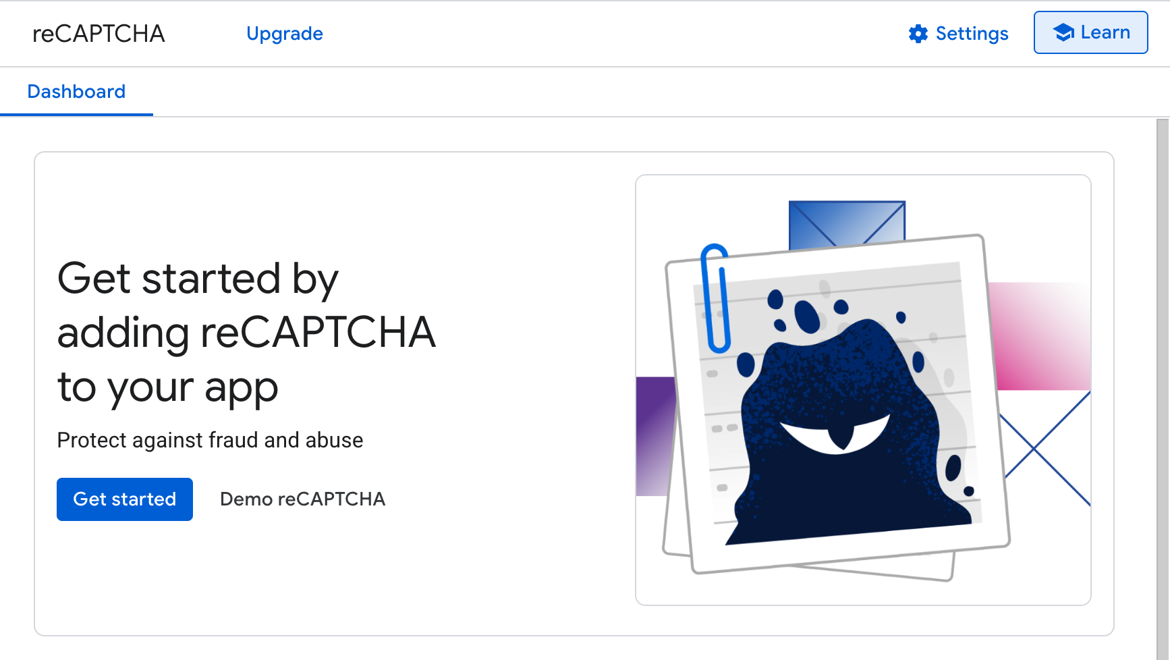Viewport: 1170px width, 660px height.
Task: Click the vertical scrollbar on the right
Action: (x=1163, y=389)
